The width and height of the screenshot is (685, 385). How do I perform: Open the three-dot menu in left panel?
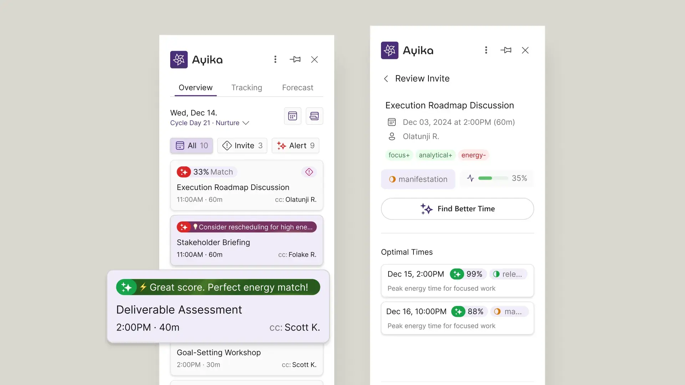pyautogui.click(x=275, y=60)
